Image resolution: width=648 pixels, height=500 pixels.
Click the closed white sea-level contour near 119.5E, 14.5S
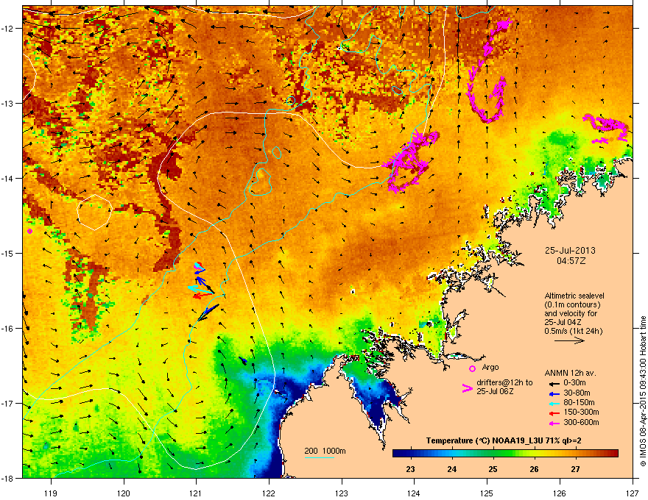pos(95,212)
